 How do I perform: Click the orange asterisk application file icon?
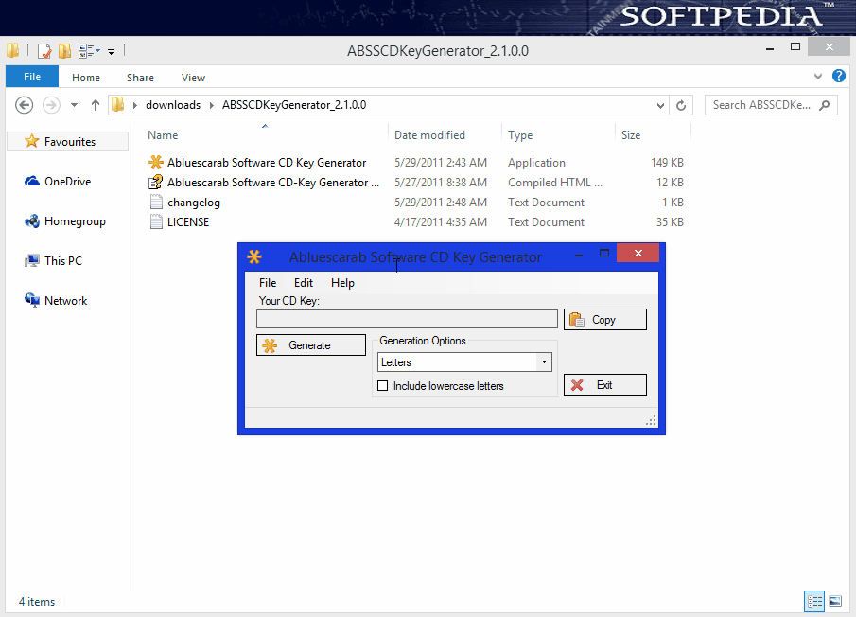click(156, 162)
